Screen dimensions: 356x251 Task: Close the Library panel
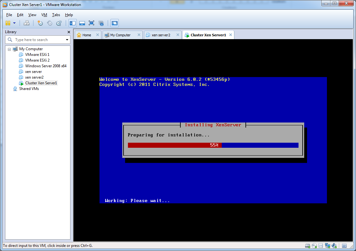[69, 32]
